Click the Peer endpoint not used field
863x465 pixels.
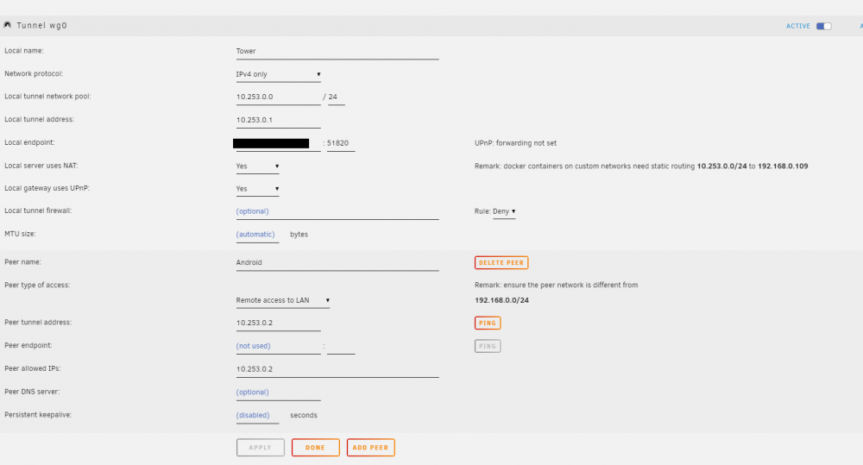pyautogui.click(x=279, y=347)
